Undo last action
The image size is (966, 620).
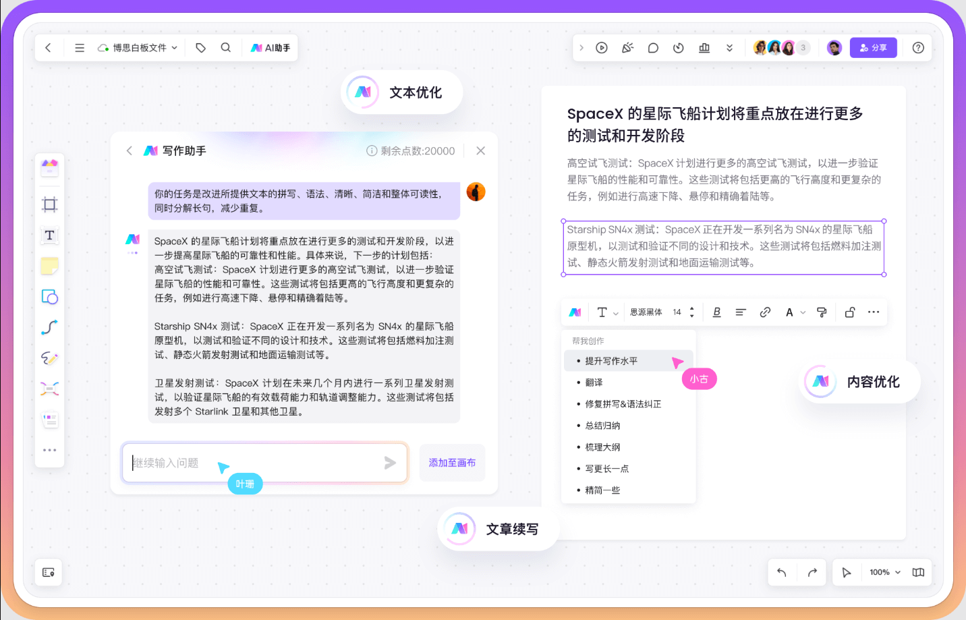pos(782,572)
